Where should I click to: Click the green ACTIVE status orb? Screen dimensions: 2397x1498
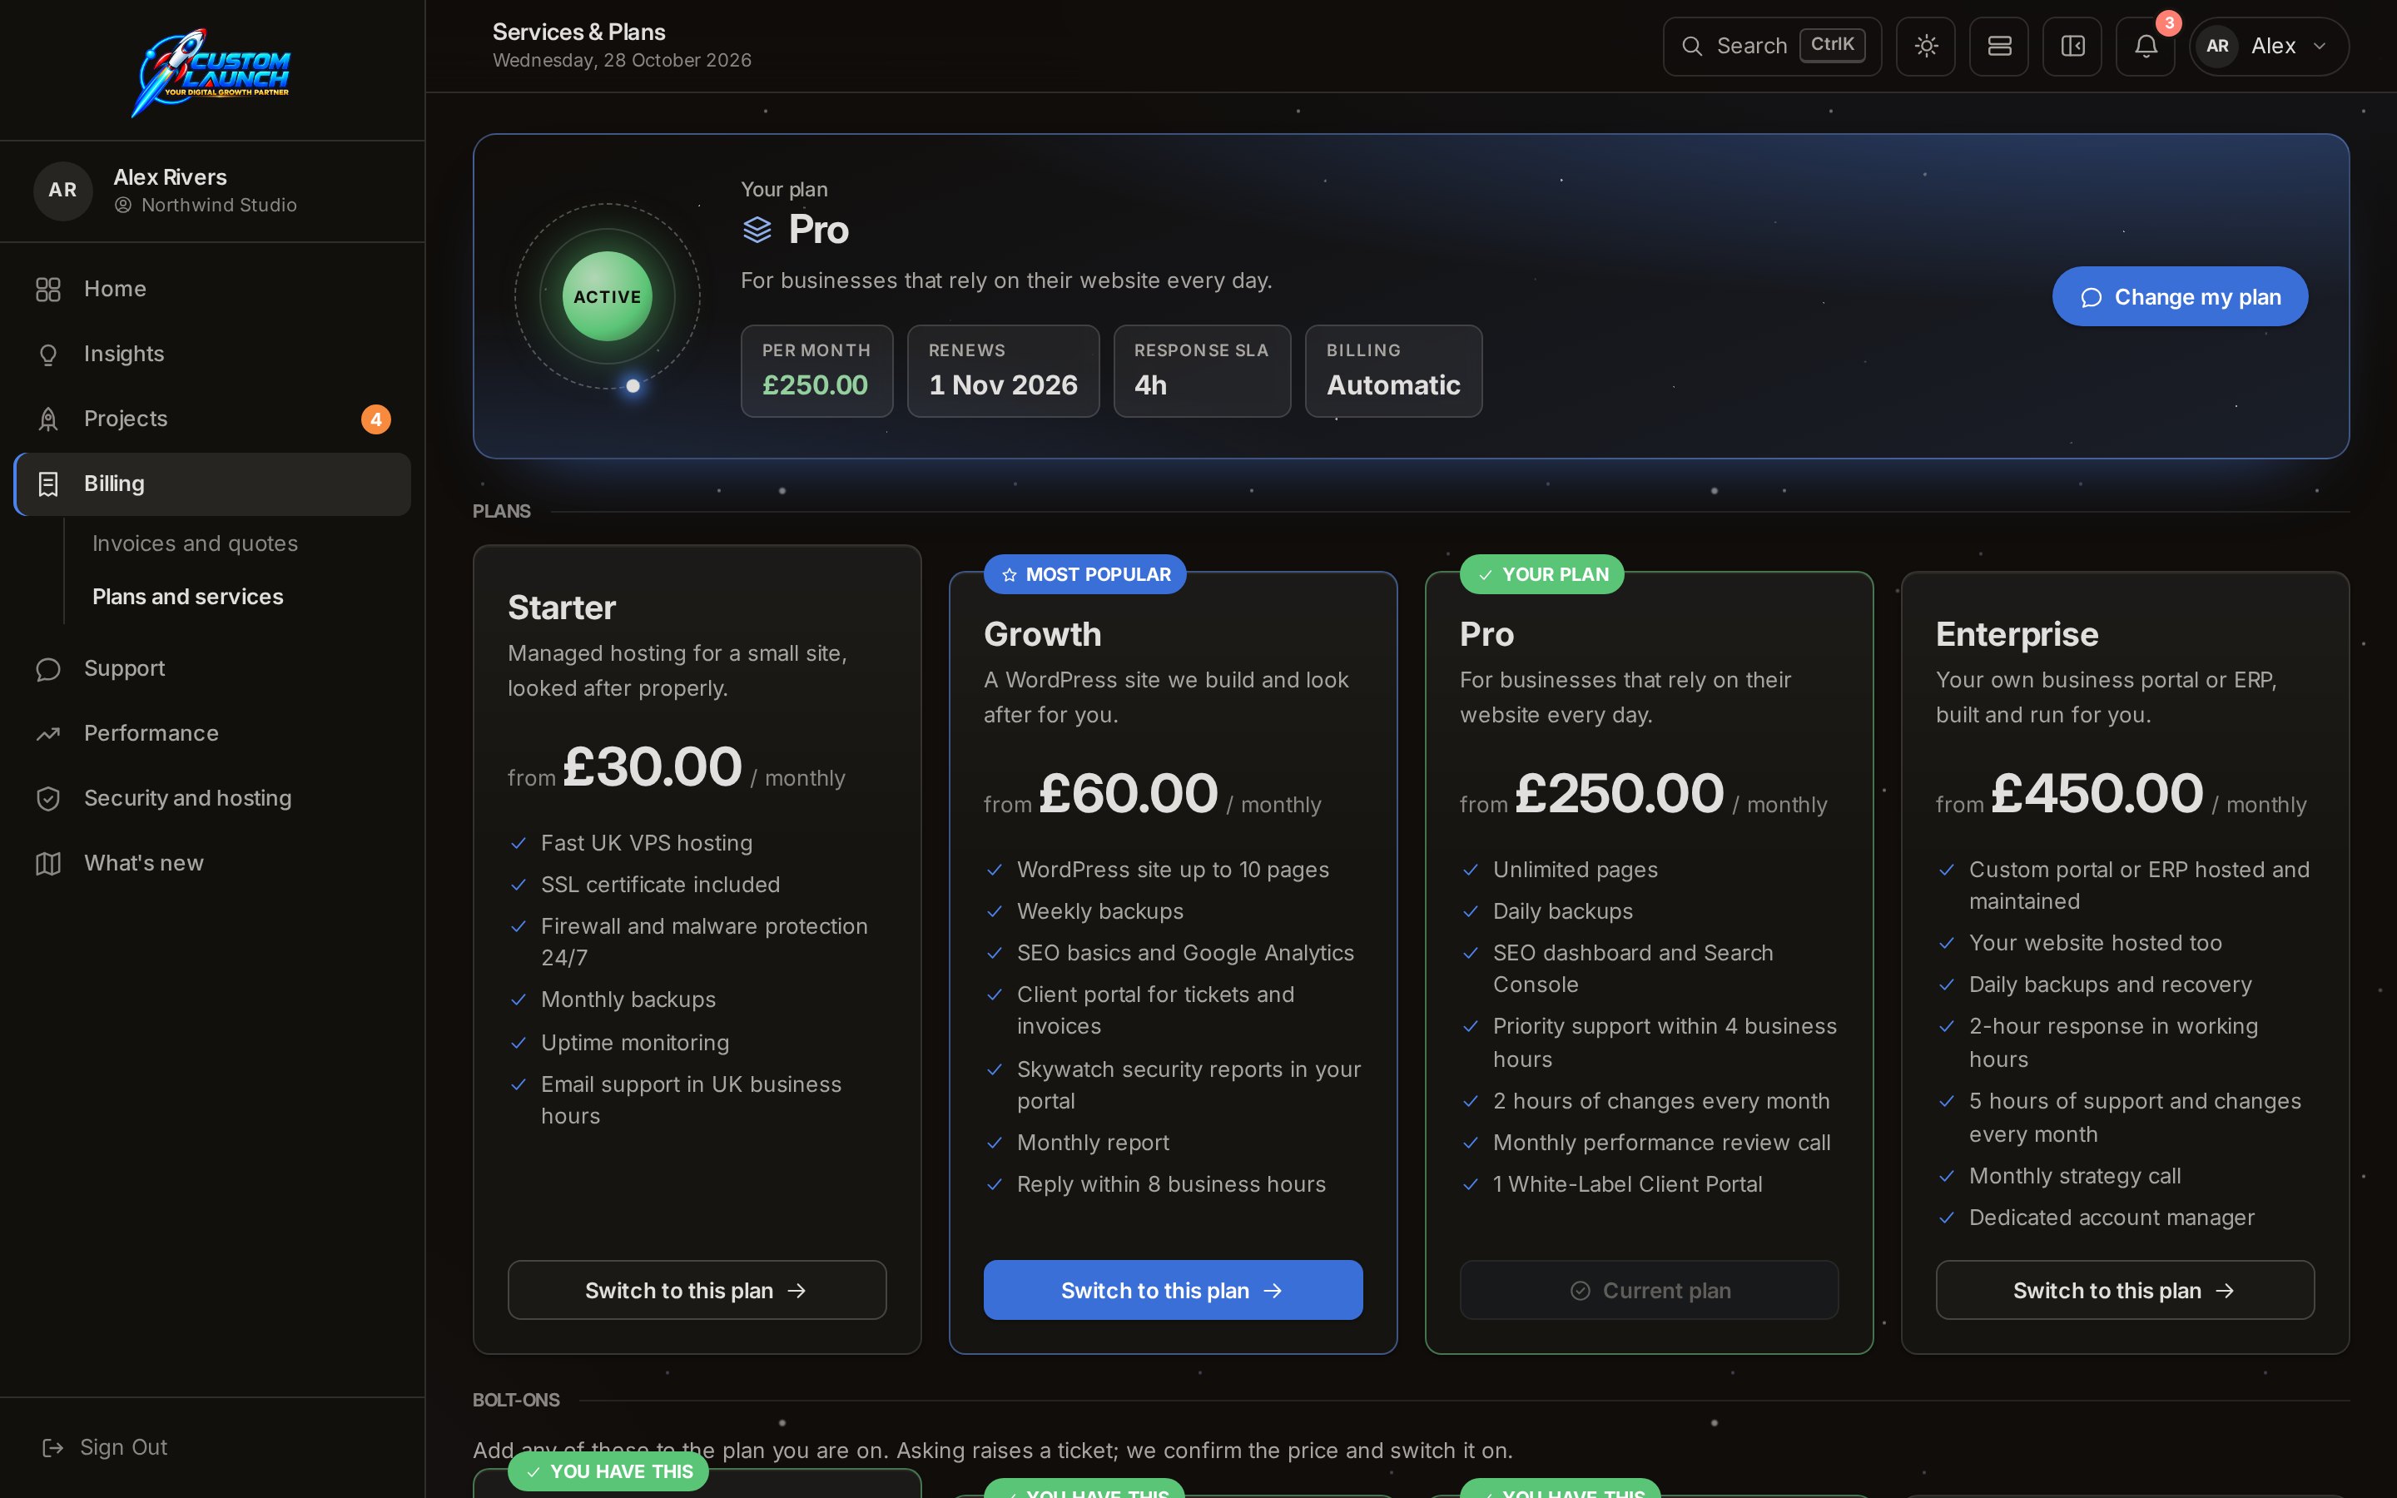tap(608, 296)
